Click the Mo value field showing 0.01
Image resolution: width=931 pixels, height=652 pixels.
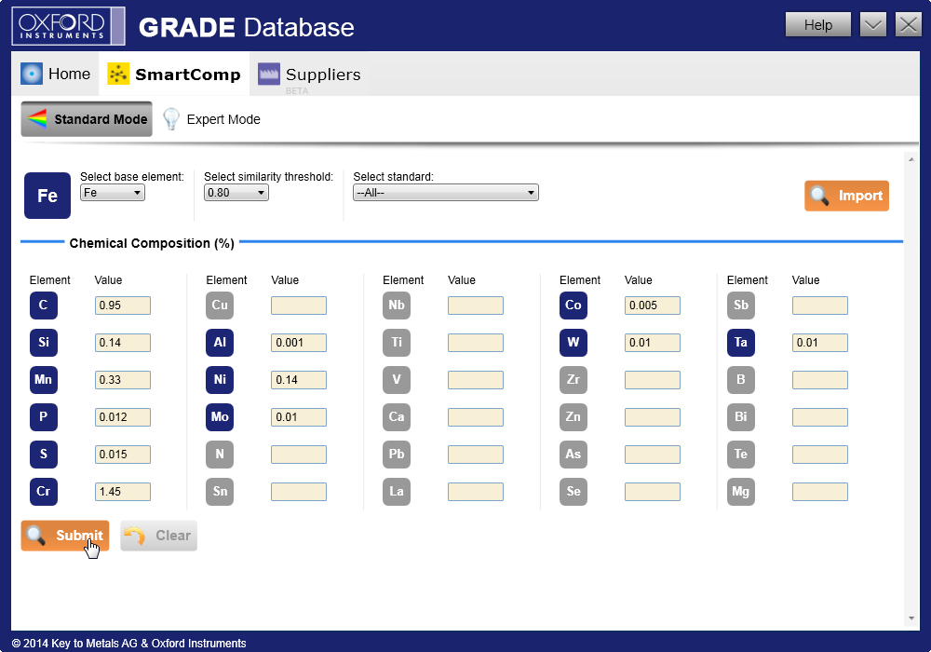[299, 417]
